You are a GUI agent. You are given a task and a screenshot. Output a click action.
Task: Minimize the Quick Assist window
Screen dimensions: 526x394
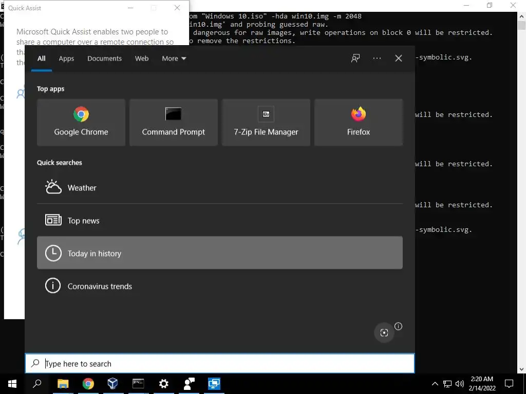coord(130,8)
